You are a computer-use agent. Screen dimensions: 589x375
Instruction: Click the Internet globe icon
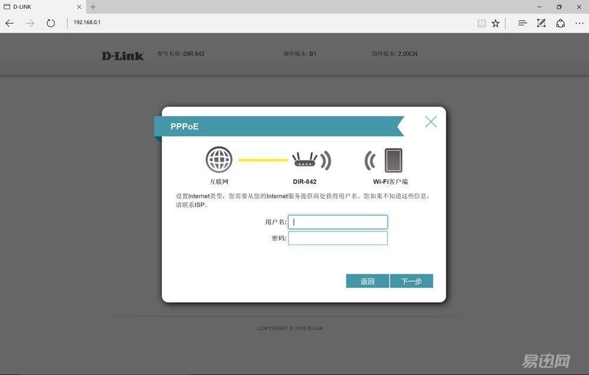click(x=219, y=160)
